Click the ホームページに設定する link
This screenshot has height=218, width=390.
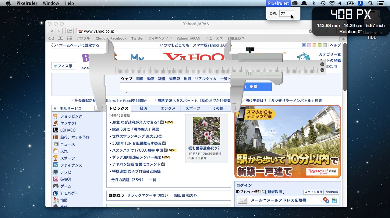point(79,45)
